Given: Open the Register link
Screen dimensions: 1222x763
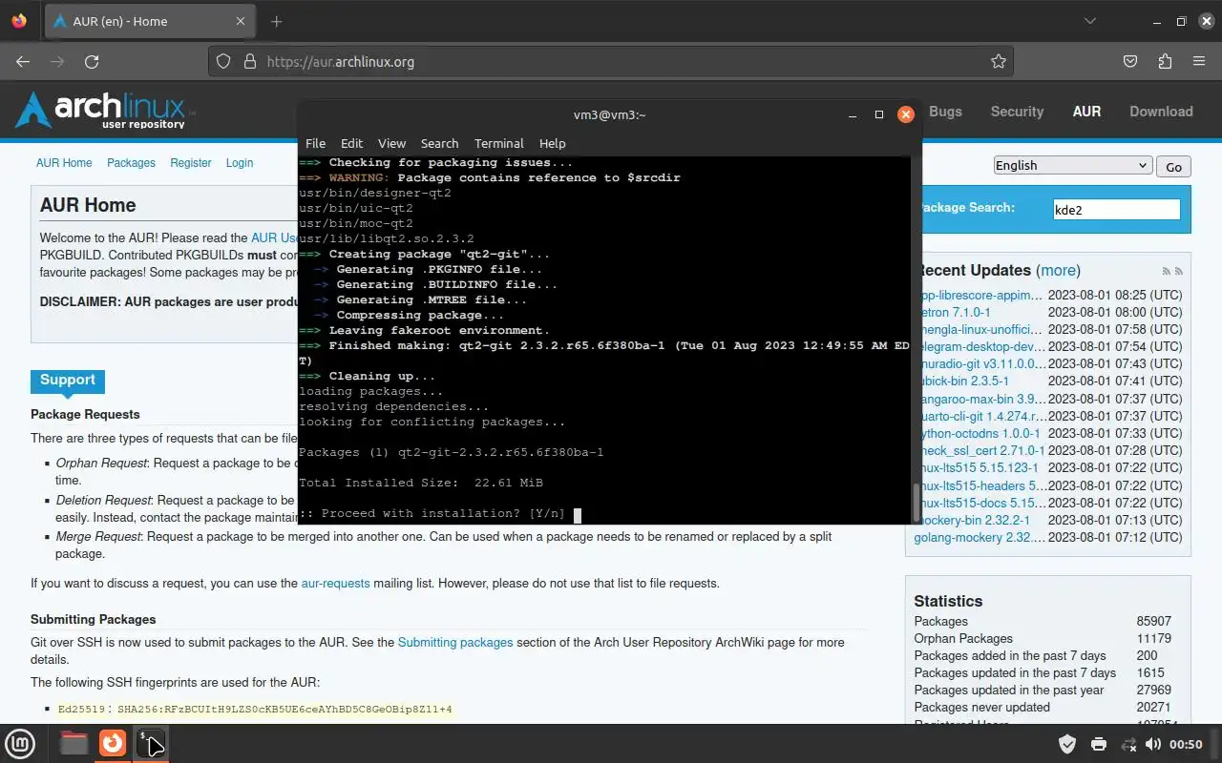Looking at the screenshot, I should 191,163.
